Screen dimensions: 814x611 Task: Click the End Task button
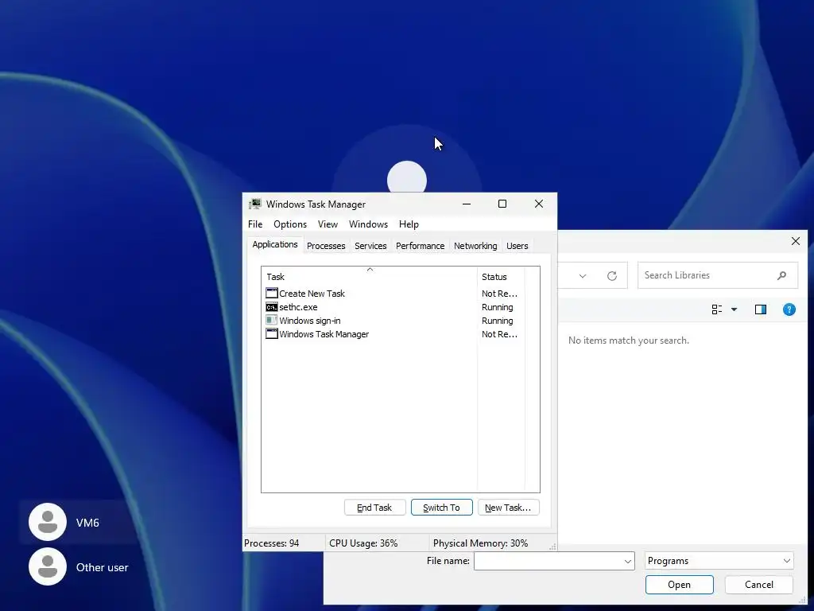click(375, 508)
